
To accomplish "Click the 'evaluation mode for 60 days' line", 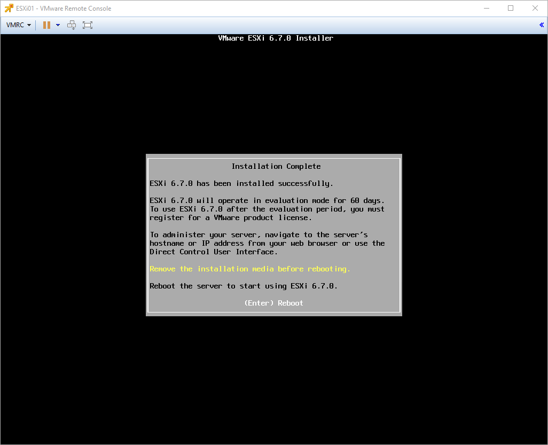I will point(267,201).
